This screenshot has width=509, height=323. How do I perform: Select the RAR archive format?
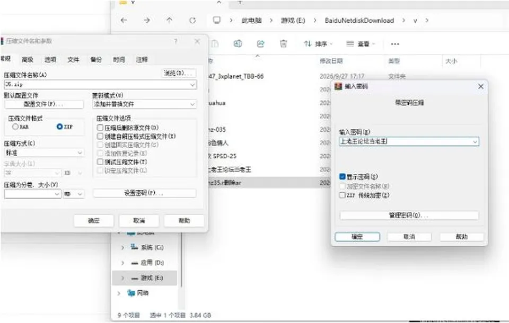pos(15,127)
